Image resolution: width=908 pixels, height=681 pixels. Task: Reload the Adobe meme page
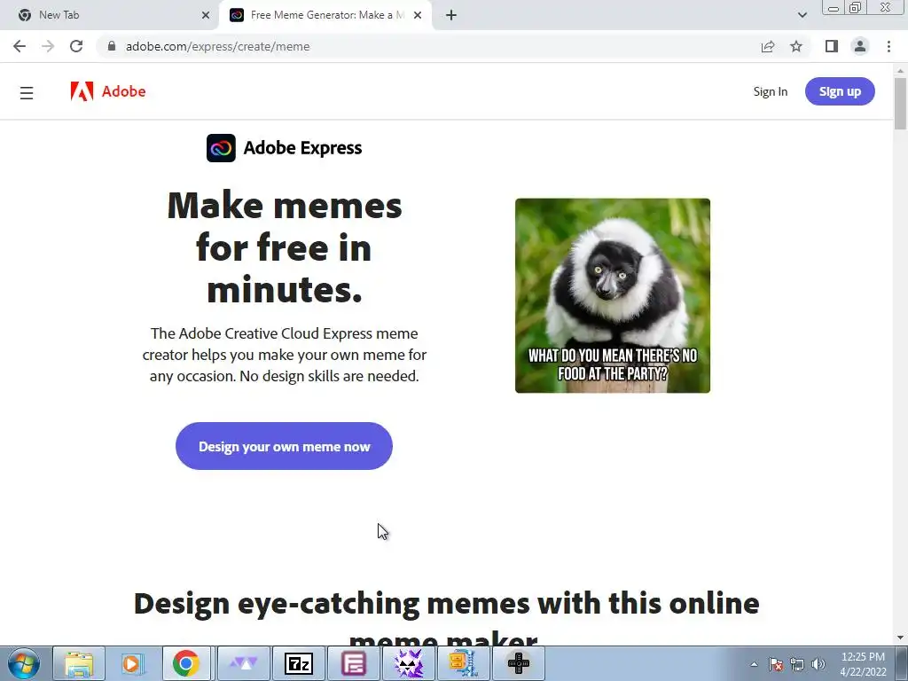click(x=76, y=46)
